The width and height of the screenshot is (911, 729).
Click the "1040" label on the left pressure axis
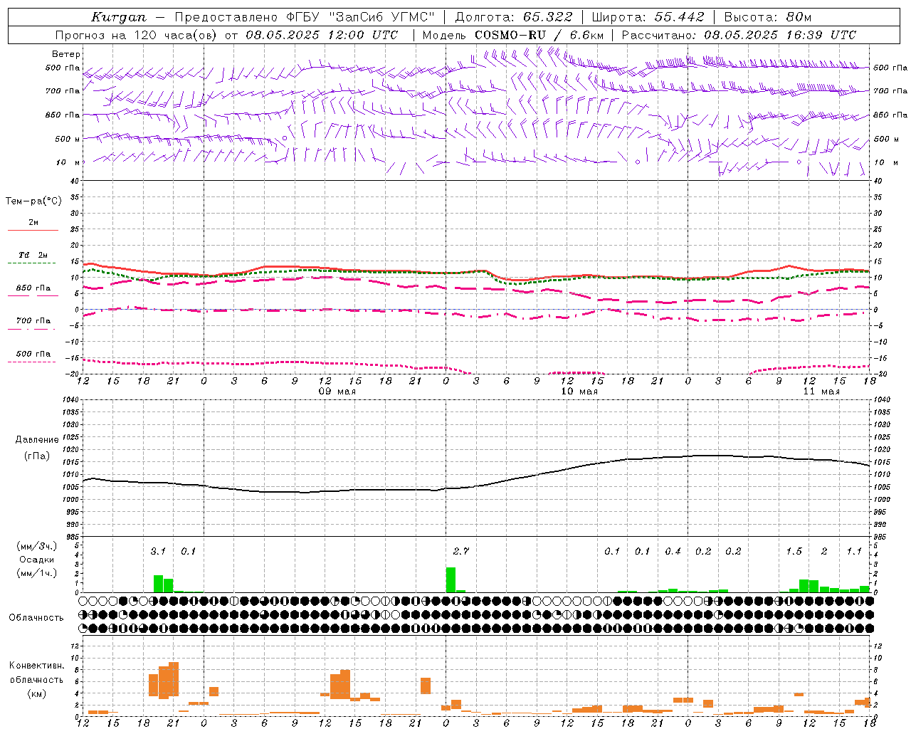point(70,400)
